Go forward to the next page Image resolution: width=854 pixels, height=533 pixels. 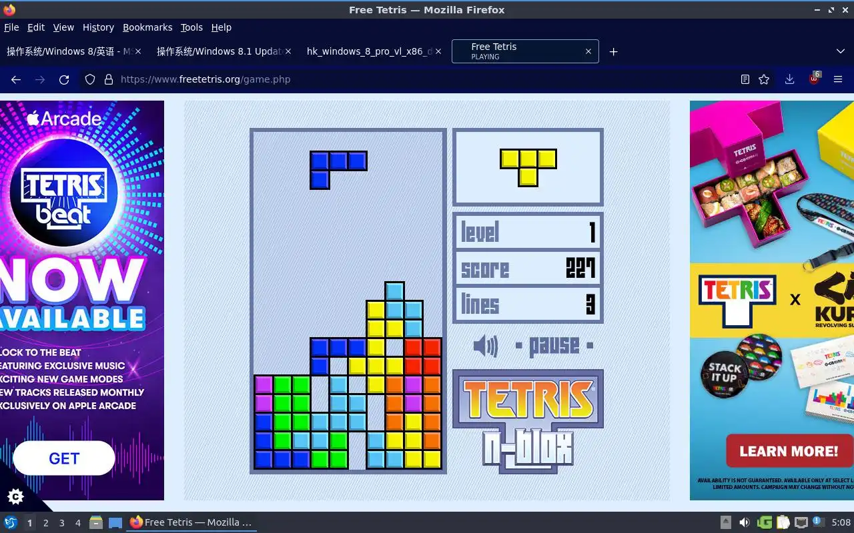[40, 79]
